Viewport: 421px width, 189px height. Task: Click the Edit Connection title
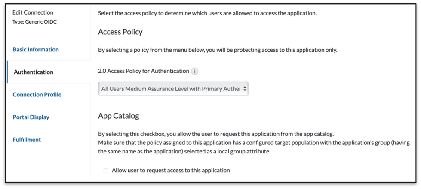pos(33,12)
